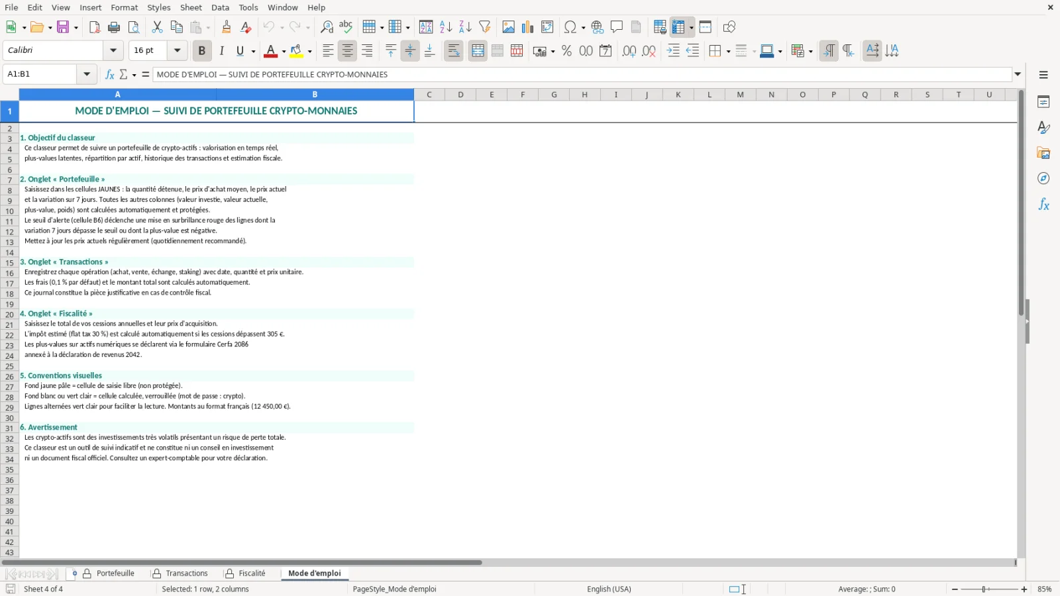Open font color dropdown arrow
1060x596 pixels.
284,51
